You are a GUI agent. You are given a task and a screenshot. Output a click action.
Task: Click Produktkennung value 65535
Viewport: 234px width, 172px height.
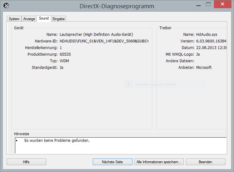[x=65, y=54]
